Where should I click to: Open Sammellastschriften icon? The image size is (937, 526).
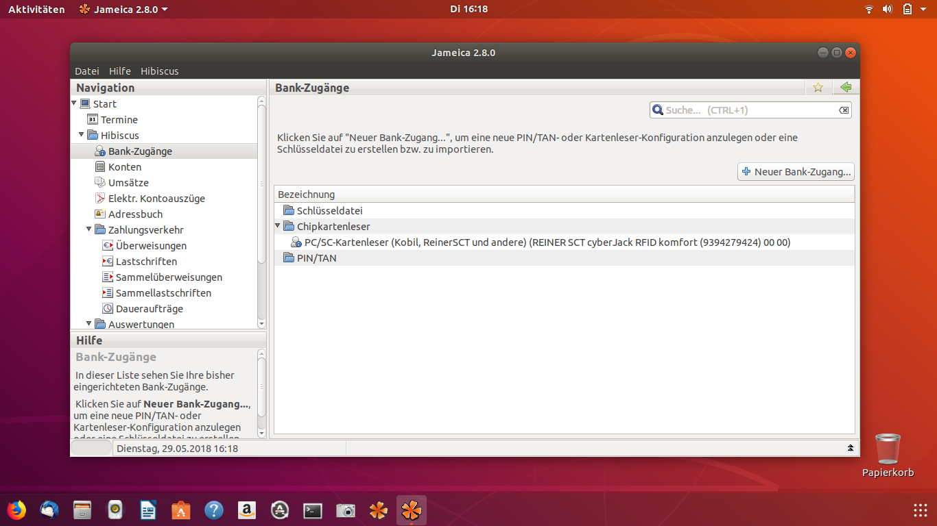[x=108, y=293]
